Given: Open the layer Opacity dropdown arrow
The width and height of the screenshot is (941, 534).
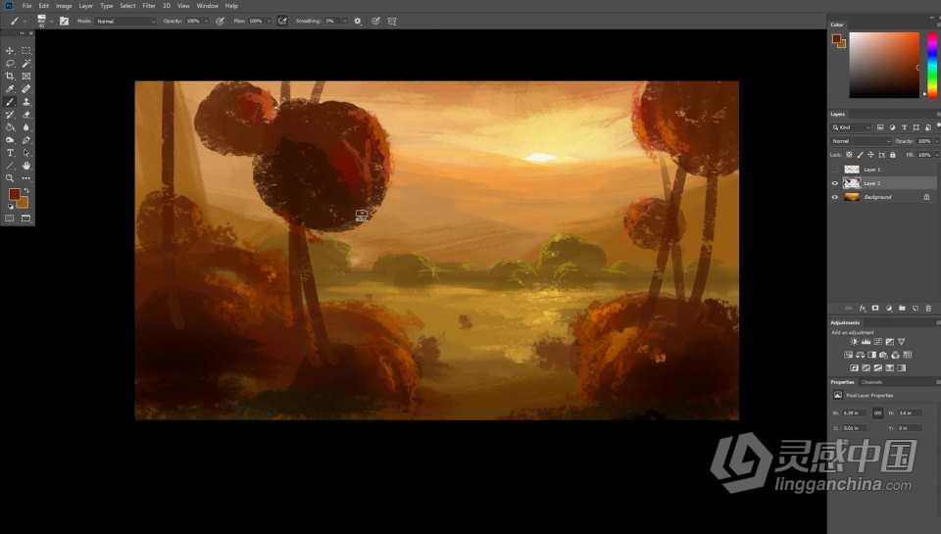Looking at the screenshot, I should click(935, 141).
